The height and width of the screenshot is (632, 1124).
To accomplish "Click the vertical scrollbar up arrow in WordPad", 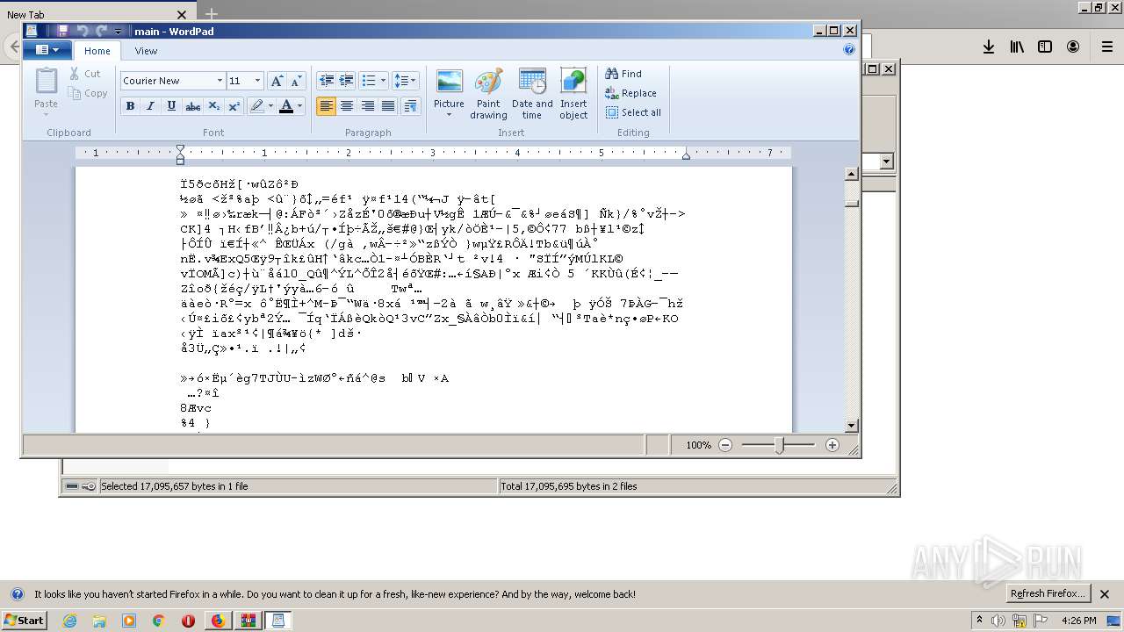I will point(851,174).
